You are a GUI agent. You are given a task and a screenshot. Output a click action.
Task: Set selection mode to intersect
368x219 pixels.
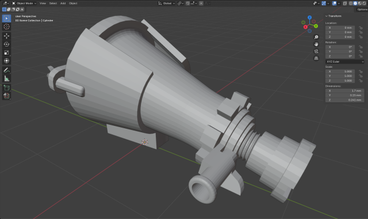[x=22, y=9]
